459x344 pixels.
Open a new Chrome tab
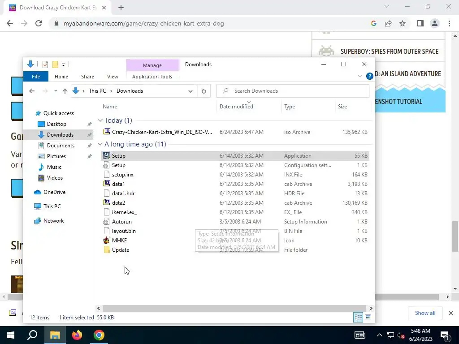click(x=121, y=8)
